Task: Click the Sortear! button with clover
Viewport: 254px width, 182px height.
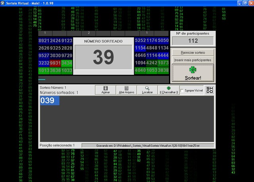Action: 193,73
